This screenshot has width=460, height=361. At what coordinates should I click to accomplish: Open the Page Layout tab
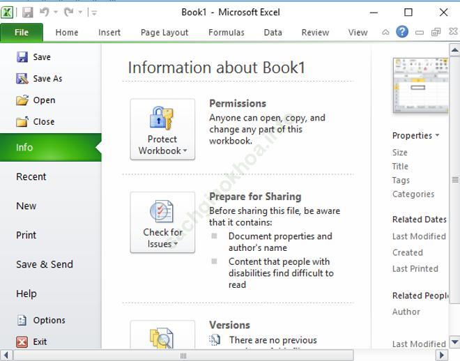164,33
